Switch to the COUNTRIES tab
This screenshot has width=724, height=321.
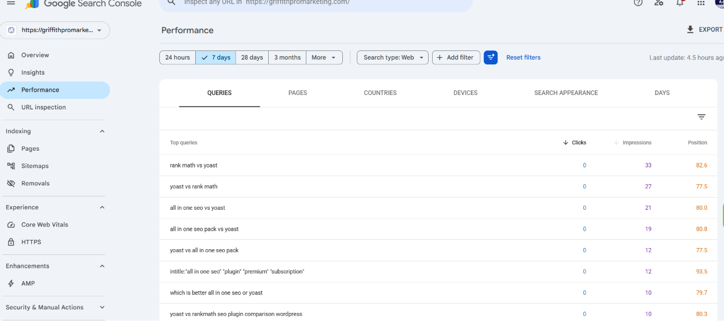click(x=380, y=93)
